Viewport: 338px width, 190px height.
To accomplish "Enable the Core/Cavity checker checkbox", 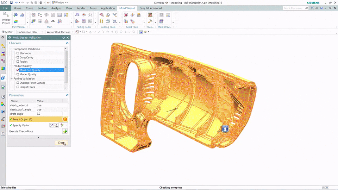I will [x=18, y=57].
